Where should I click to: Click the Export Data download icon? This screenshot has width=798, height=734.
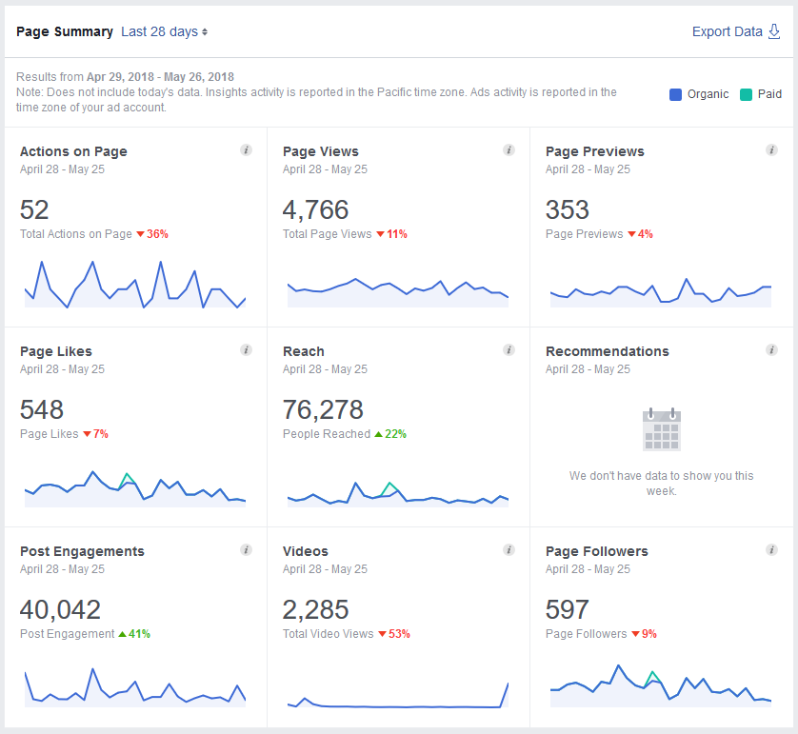point(774,31)
